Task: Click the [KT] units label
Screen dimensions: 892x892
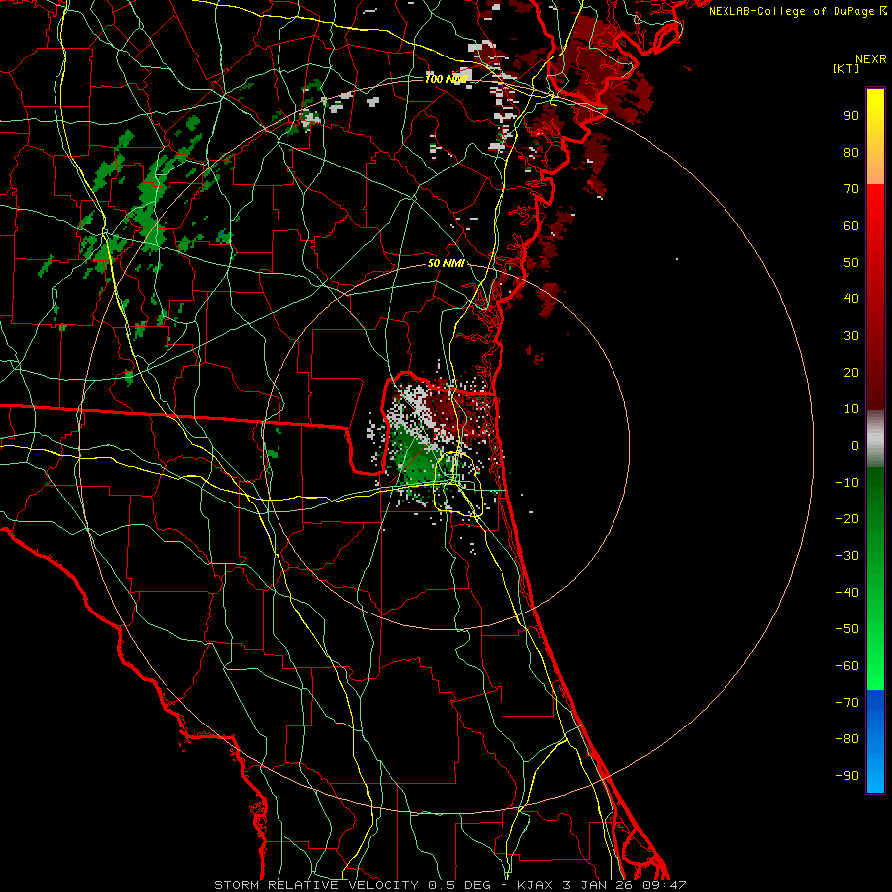Action: click(x=846, y=68)
